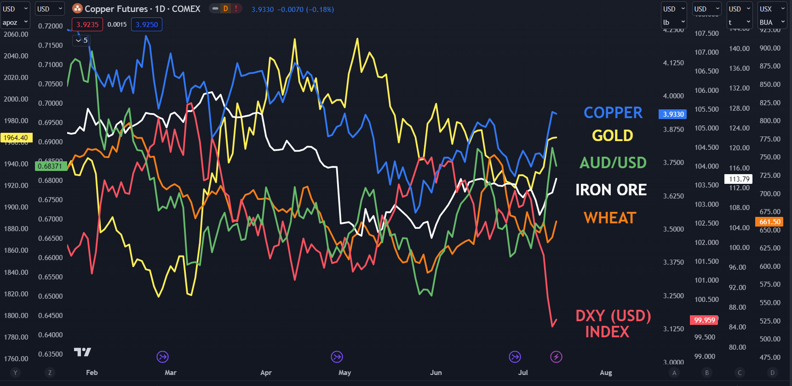Screen dimensions: 792x386
Task: Select the COPPER text annotation
Action: (x=613, y=113)
